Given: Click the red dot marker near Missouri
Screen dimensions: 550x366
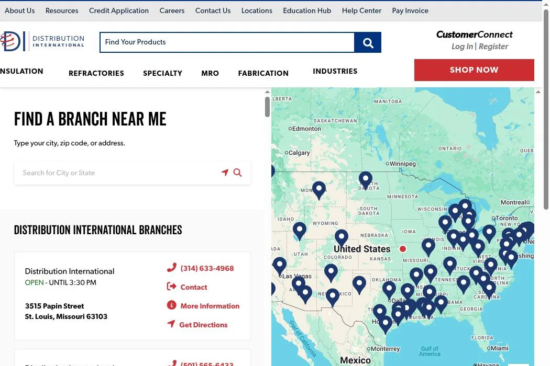Looking at the screenshot, I should [x=403, y=249].
